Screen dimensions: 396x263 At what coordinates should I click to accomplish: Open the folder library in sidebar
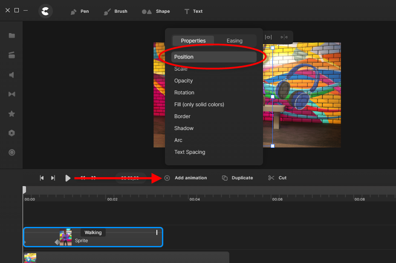tap(12, 36)
